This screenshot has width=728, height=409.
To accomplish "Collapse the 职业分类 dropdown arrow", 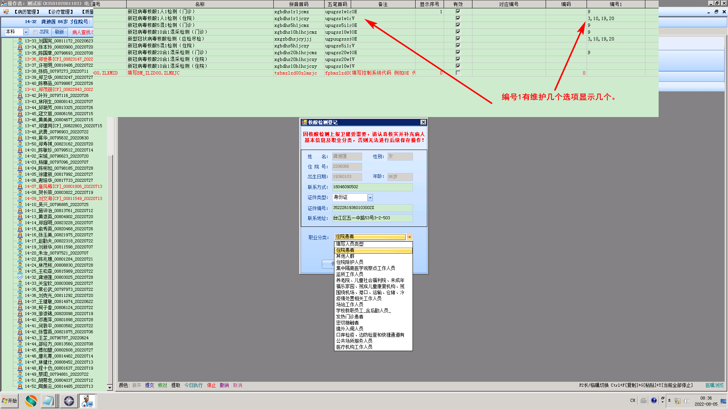I will pyautogui.click(x=409, y=237).
